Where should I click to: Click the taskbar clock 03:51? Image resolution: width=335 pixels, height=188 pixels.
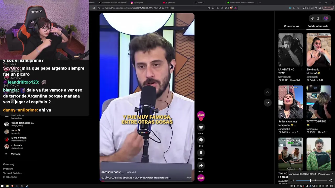point(332,186)
